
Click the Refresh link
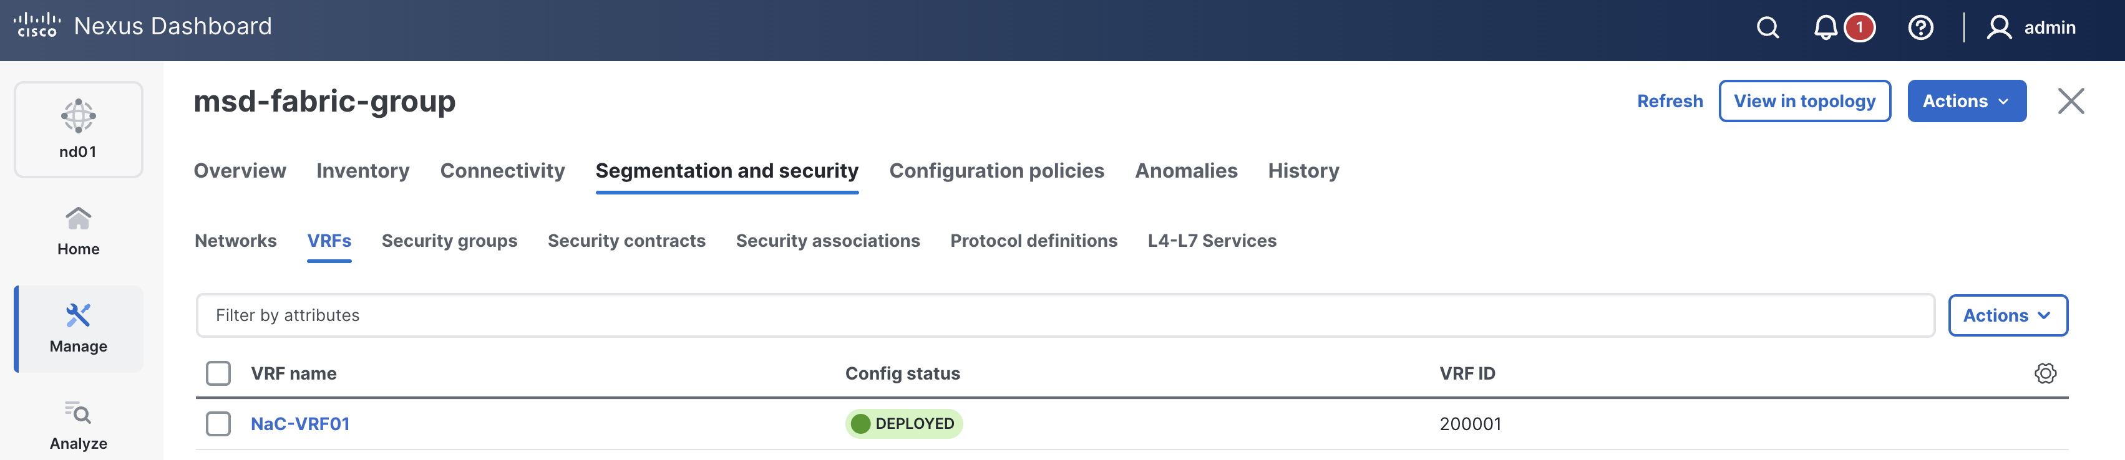(x=1670, y=102)
